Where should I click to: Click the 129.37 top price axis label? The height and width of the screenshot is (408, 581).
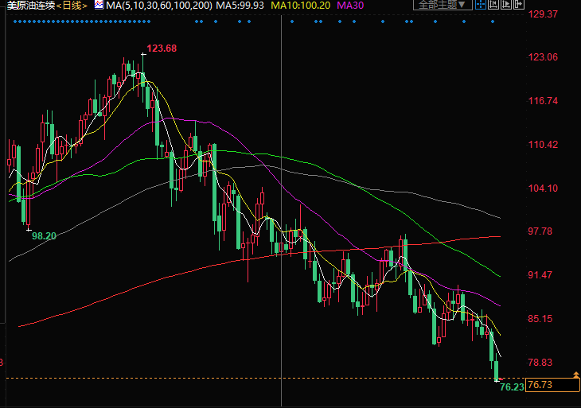(x=545, y=14)
